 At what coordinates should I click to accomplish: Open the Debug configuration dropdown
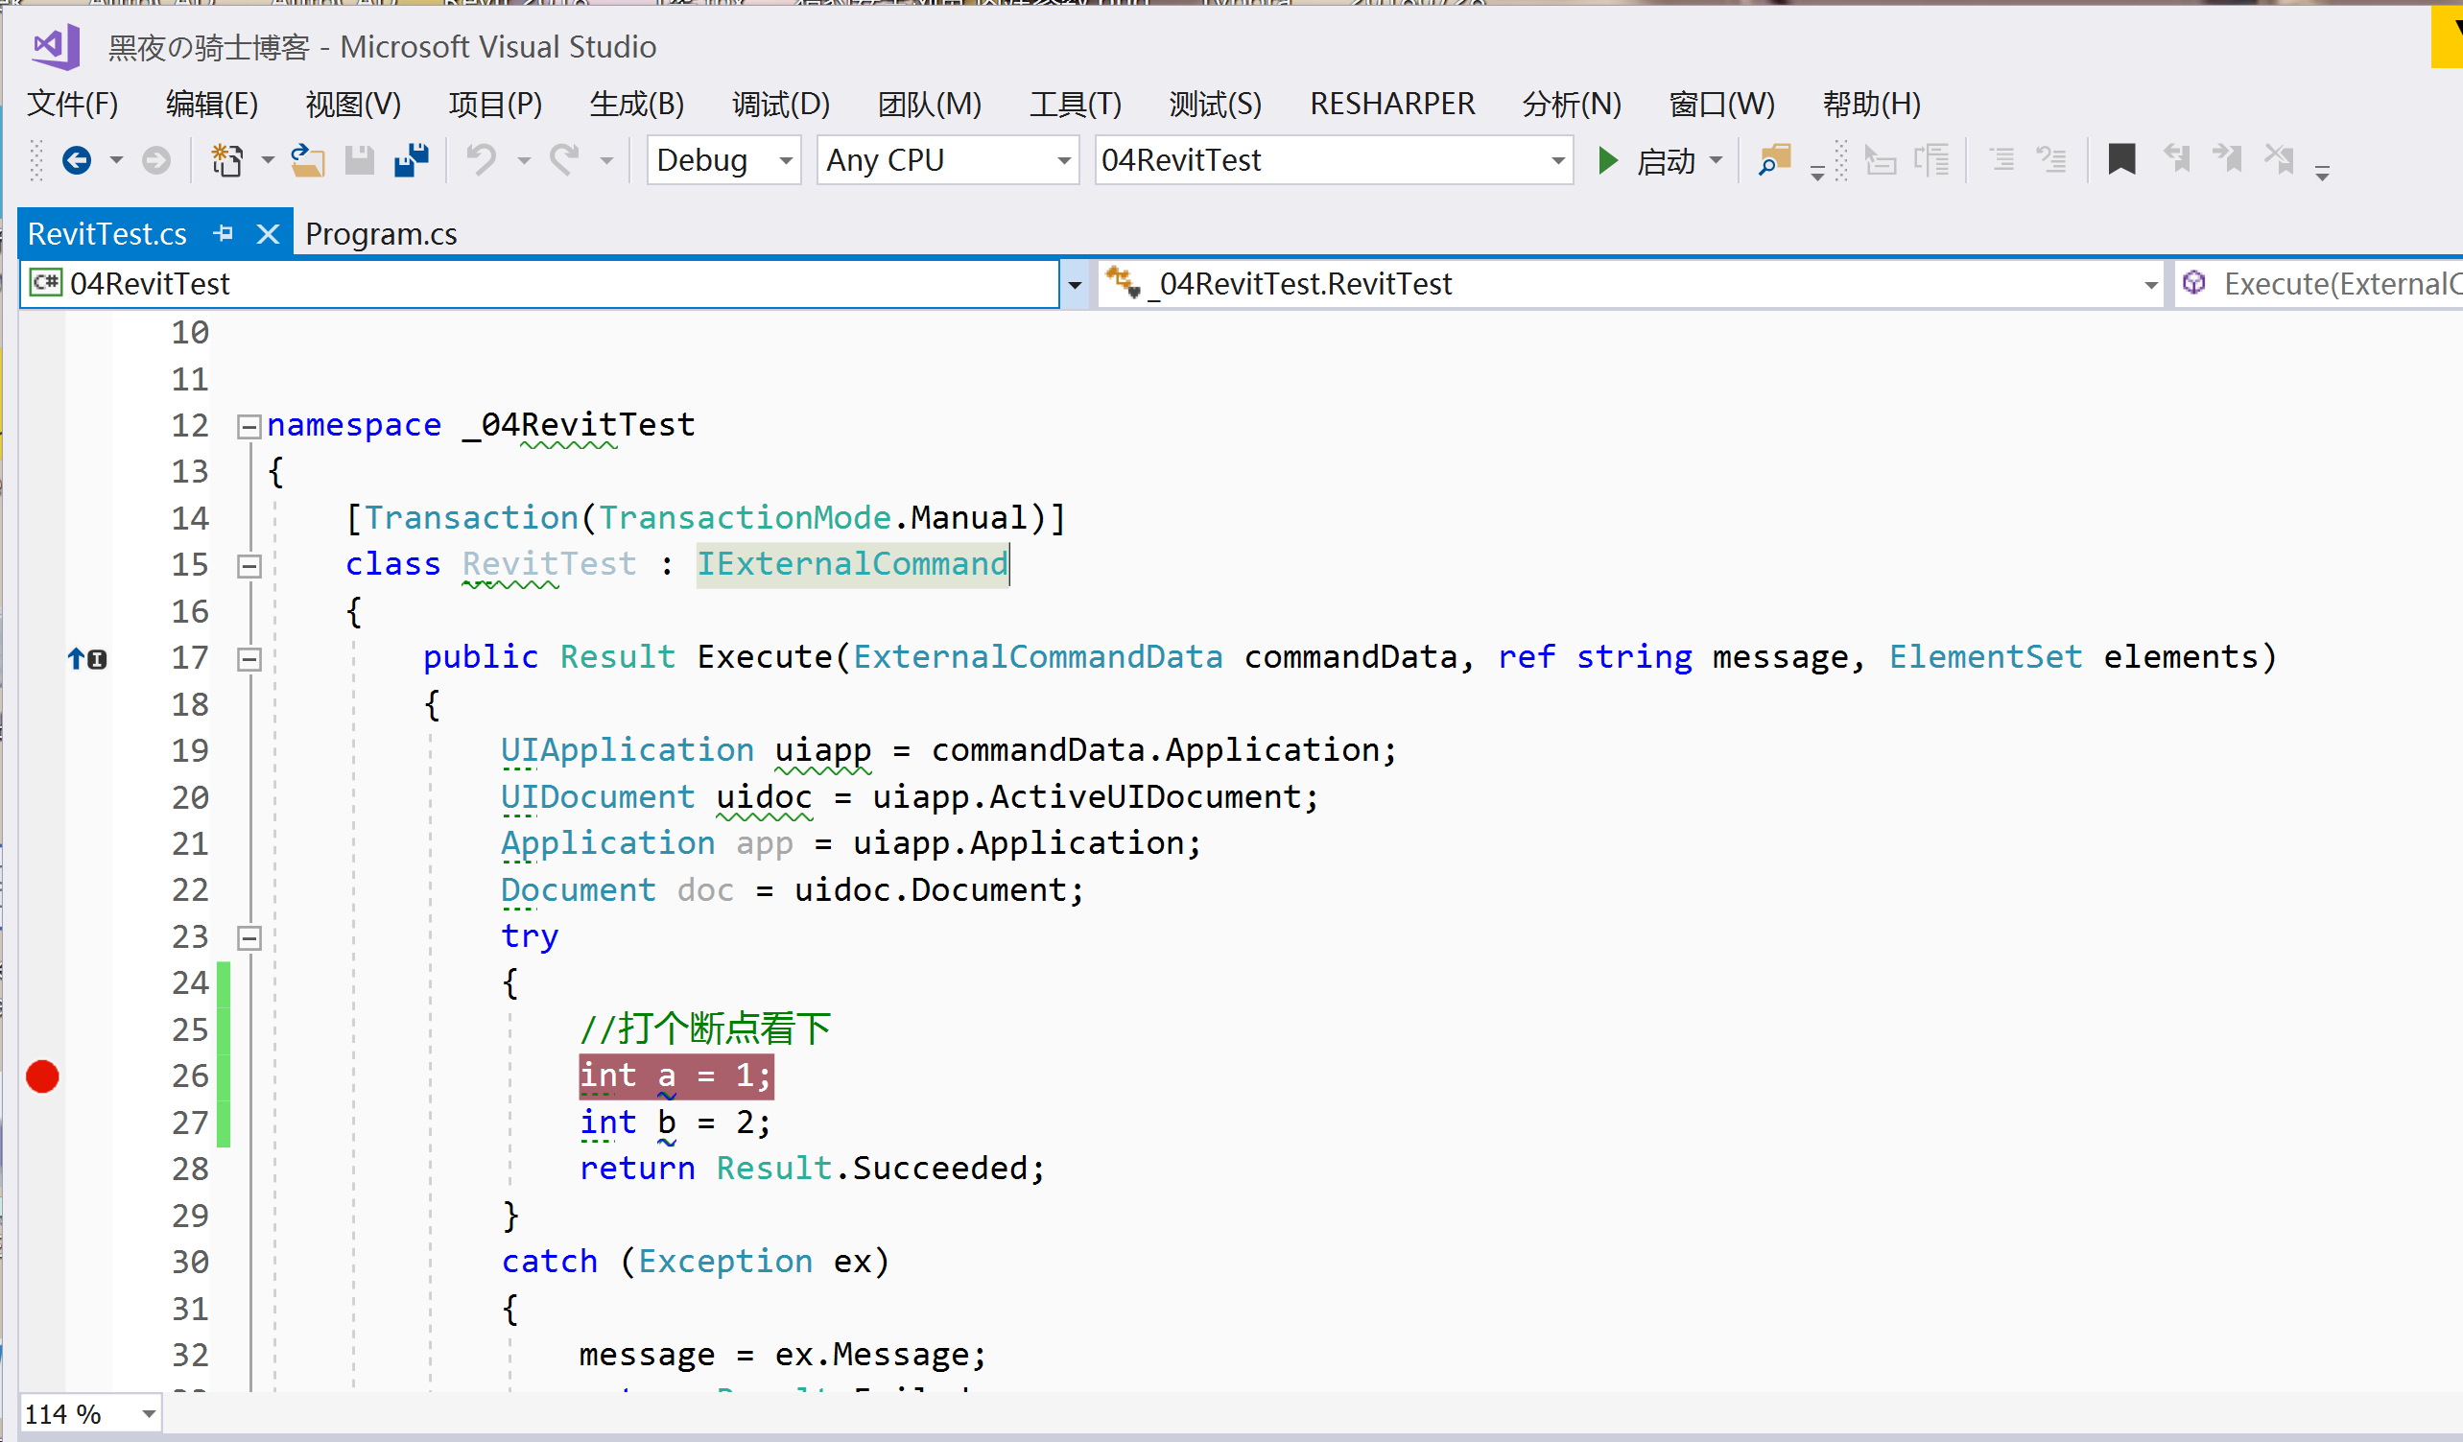click(785, 160)
